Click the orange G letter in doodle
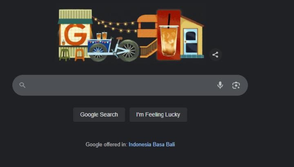 click(76, 34)
